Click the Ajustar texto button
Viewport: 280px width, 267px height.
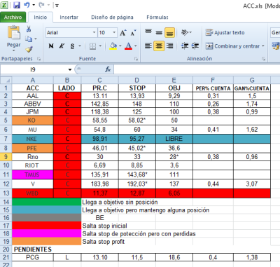pyautogui.click(x=225, y=33)
